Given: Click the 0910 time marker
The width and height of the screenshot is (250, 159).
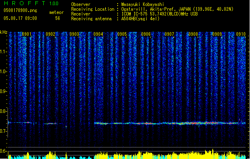Looking at the screenshot, I should 241,34.
